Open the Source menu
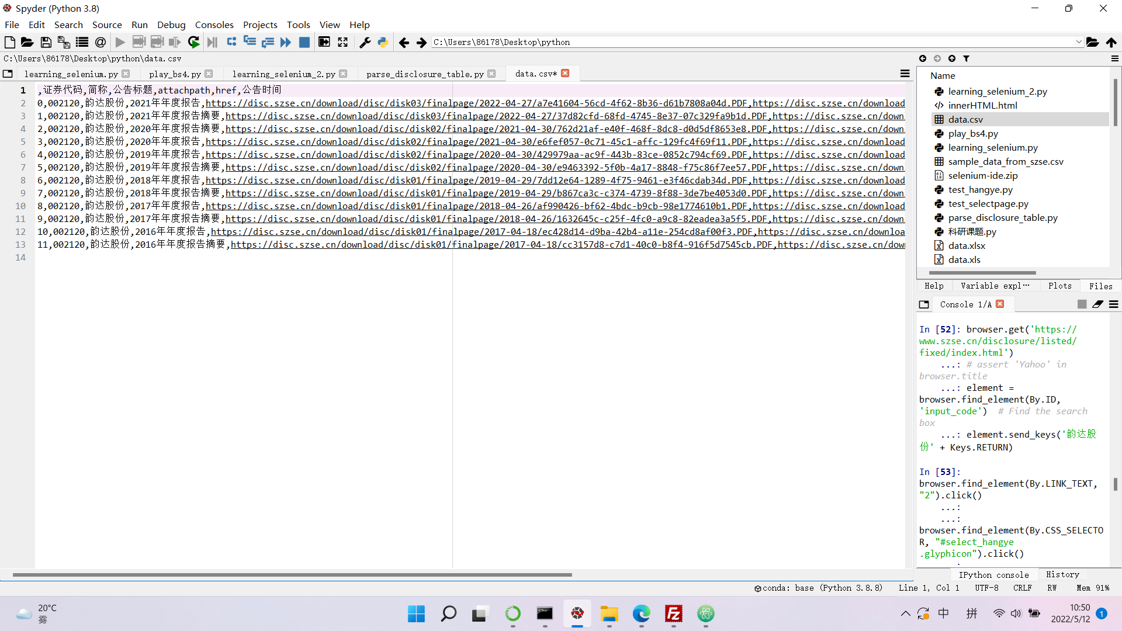Viewport: 1122px width, 631px height. tap(107, 25)
